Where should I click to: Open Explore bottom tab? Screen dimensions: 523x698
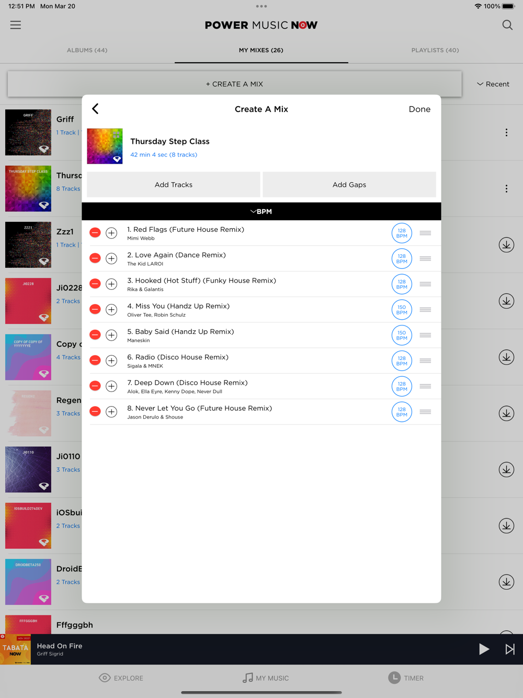coord(121,678)
